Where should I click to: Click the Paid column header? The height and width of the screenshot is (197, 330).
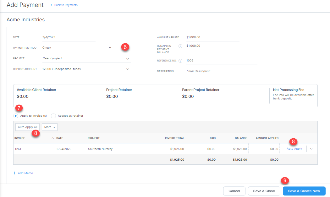pyautogui.click(x=212, y=138)
